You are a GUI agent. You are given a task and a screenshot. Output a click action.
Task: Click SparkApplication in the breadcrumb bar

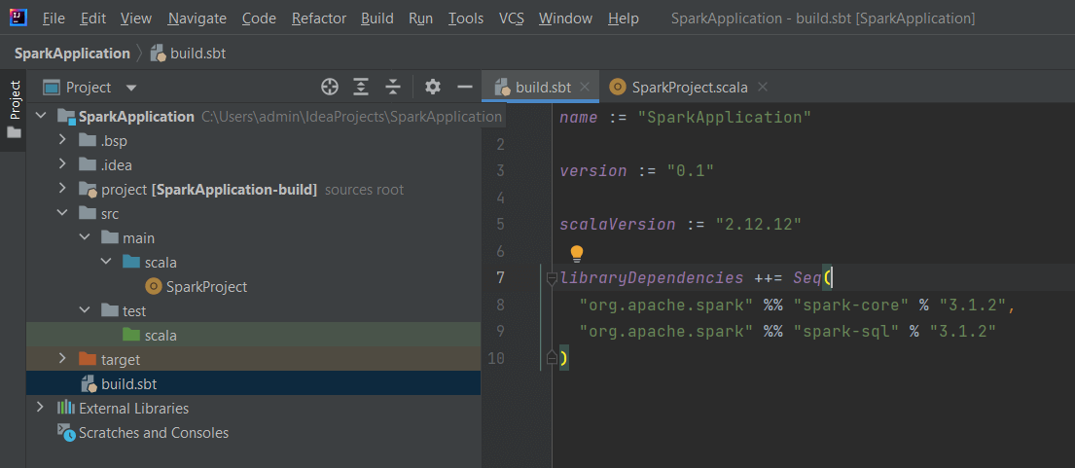pyautogui.click(x=72, y=54)
